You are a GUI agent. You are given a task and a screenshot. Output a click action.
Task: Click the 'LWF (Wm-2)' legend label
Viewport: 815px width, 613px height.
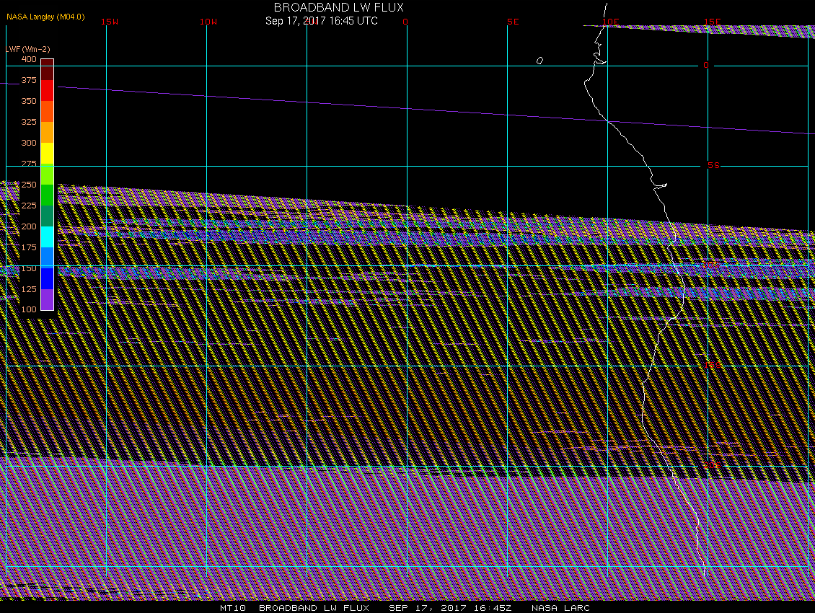pos(27,49)
